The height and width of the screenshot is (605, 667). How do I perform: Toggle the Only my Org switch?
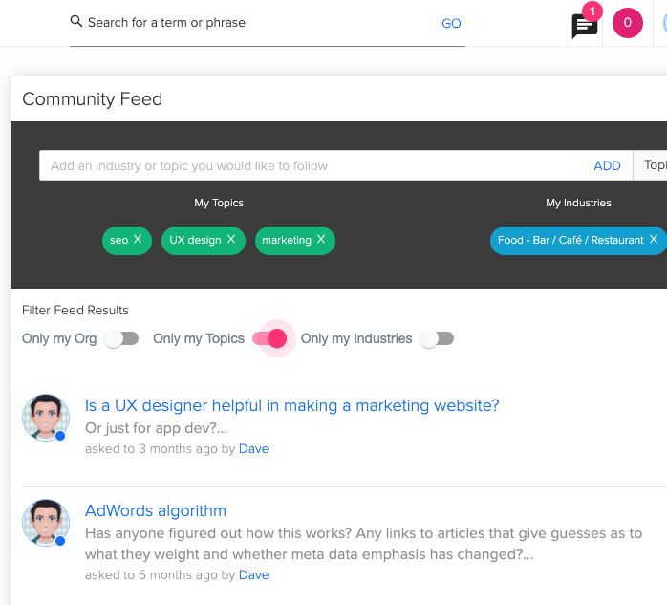coord(121,338)
